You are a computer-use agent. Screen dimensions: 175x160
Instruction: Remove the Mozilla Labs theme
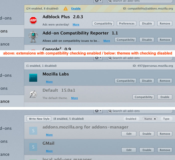click(165, 81)
